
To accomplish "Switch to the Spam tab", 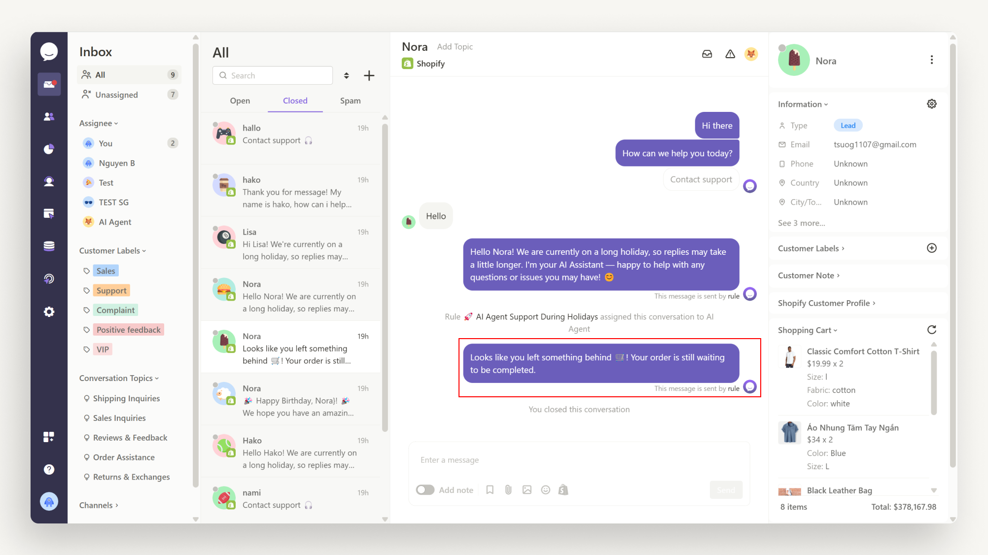I will click(350, 101).
